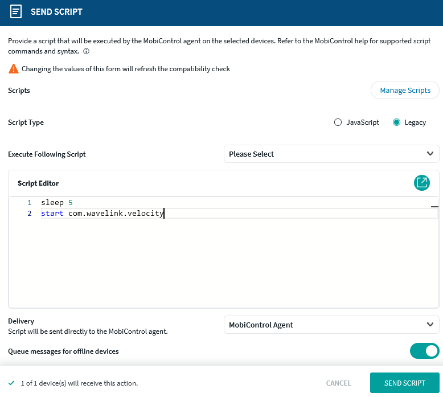
Task: Click the Send Script document icon in header
Action: point(17,11)
